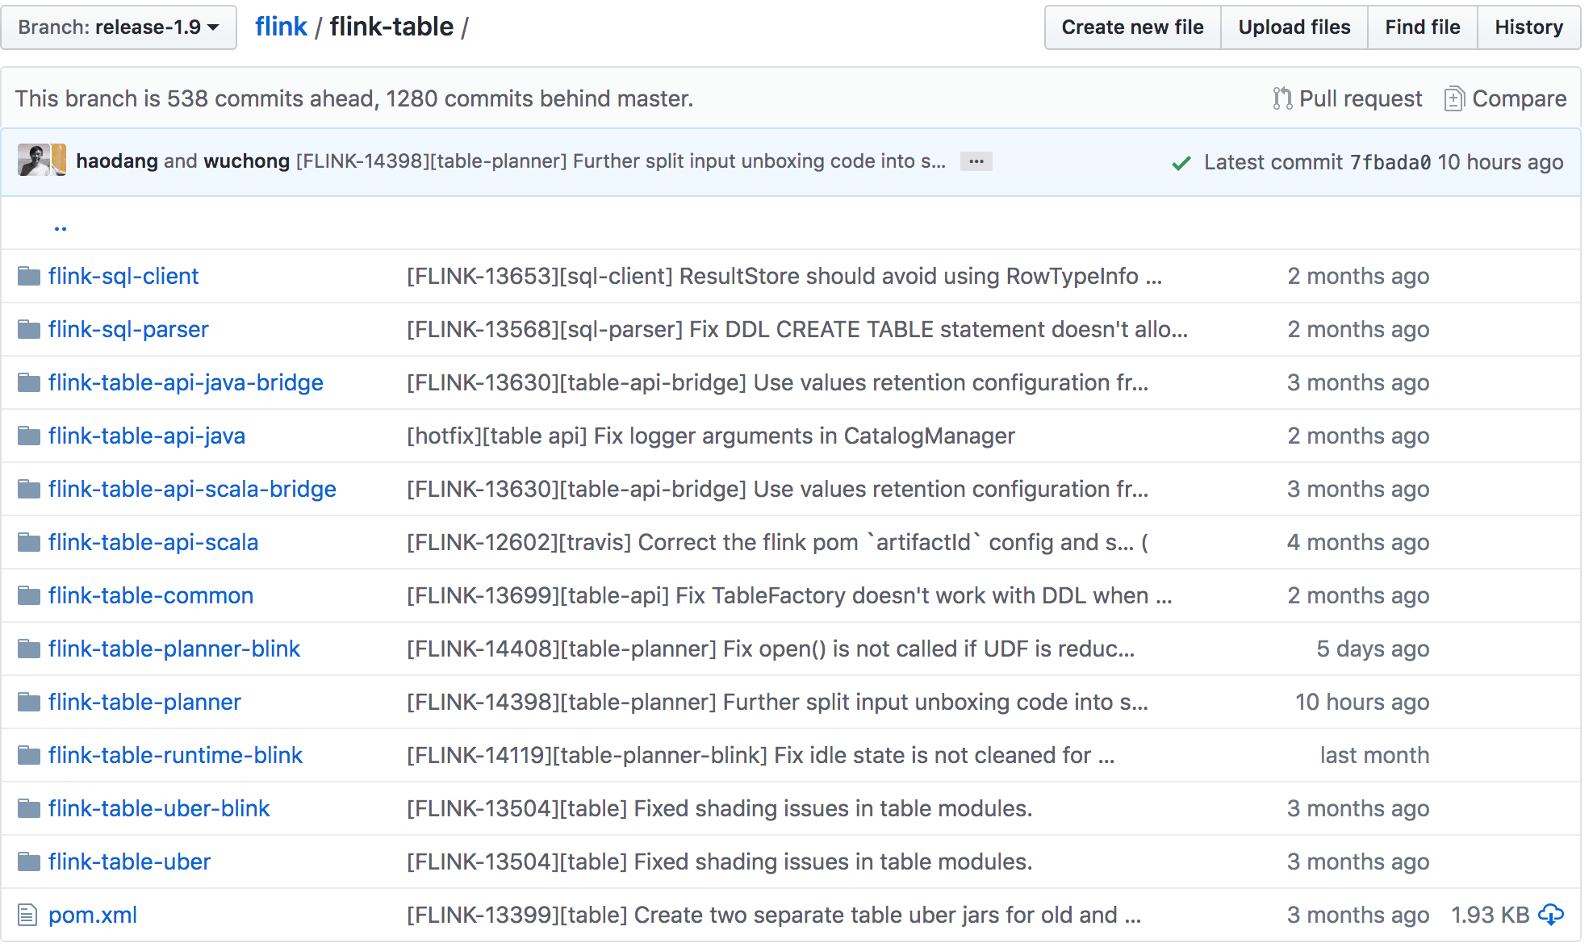Open the flink-table-planner folder
Viewport: 1593px width, 947px height.
coord(144,702)
